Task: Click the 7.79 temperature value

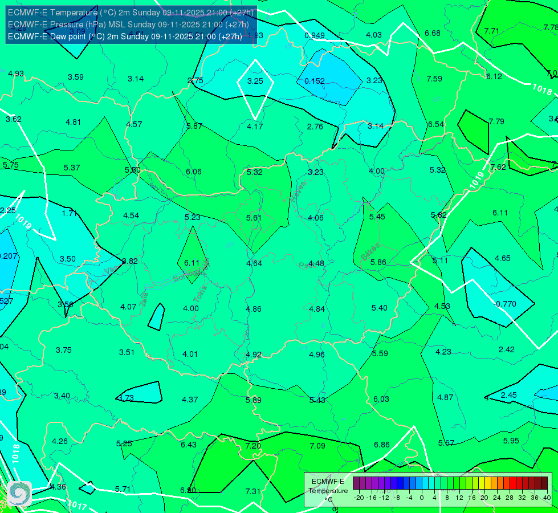Action: (496, 121)
